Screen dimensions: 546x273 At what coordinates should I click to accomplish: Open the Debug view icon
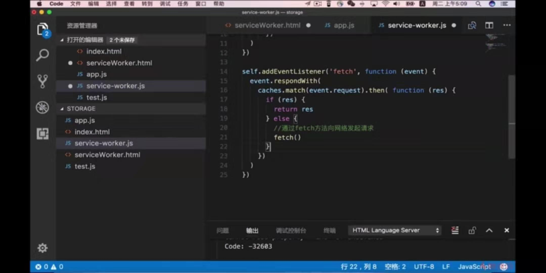tap(42, 107)
